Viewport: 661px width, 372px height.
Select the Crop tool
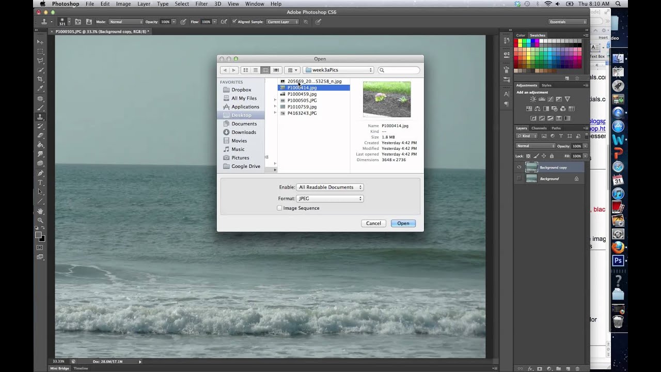point(40,79)
